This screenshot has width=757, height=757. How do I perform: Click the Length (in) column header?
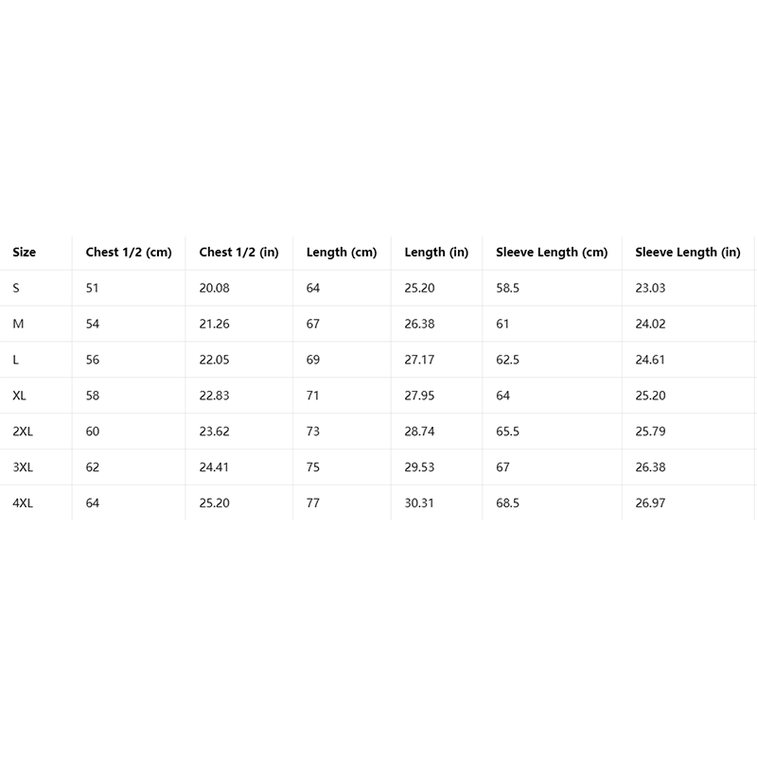point(436,253)
